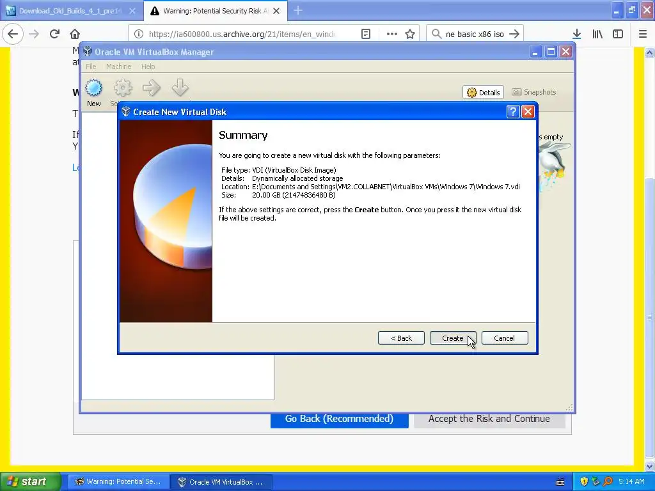The height and width of the screenshot is (491, 655).
Task: Select the Warning: Potential Security Risk tab
Action: [209, 11]
